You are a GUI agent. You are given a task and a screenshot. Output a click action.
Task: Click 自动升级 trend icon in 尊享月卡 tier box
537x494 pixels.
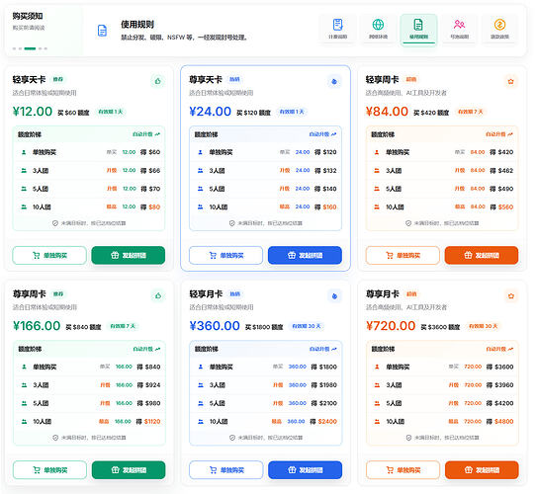(x=510, y=349)
